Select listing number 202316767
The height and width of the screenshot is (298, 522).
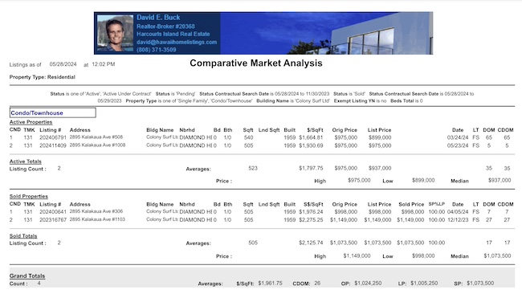pos(53,220)
